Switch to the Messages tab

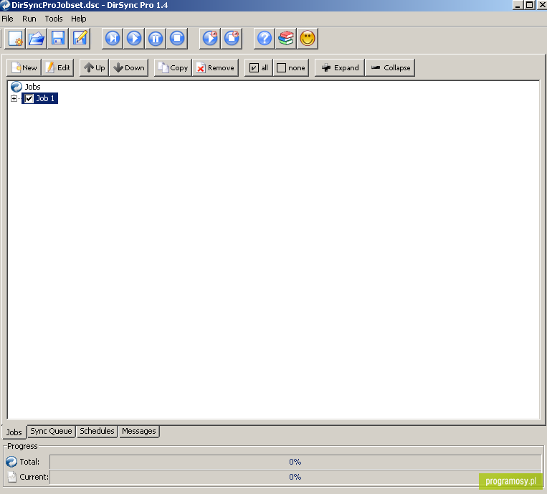[139, 431]
